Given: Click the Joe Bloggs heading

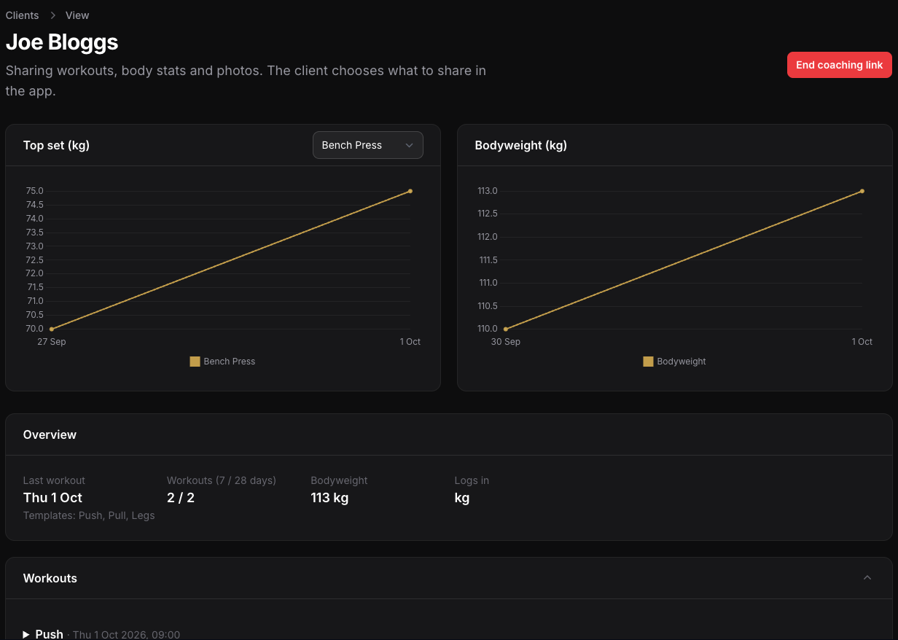Looking at the screenshot, I should point(62,42).
